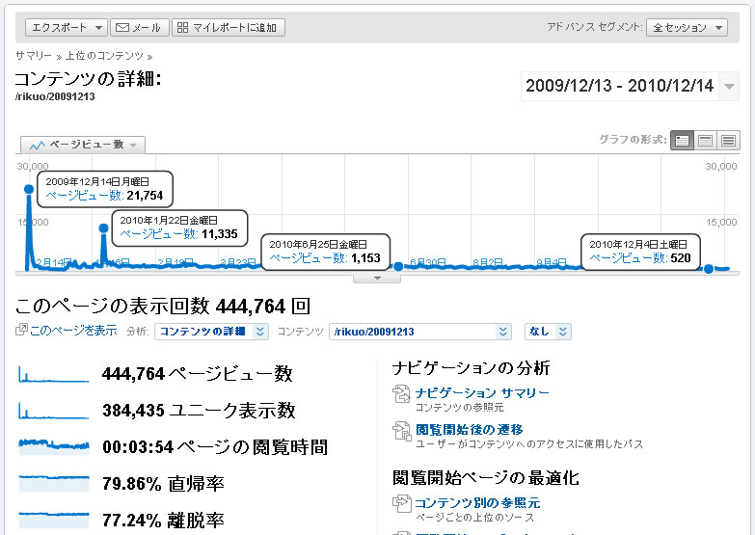Select the first graph format icon
The width and height of the screenshot is (755, 535).
682,141
